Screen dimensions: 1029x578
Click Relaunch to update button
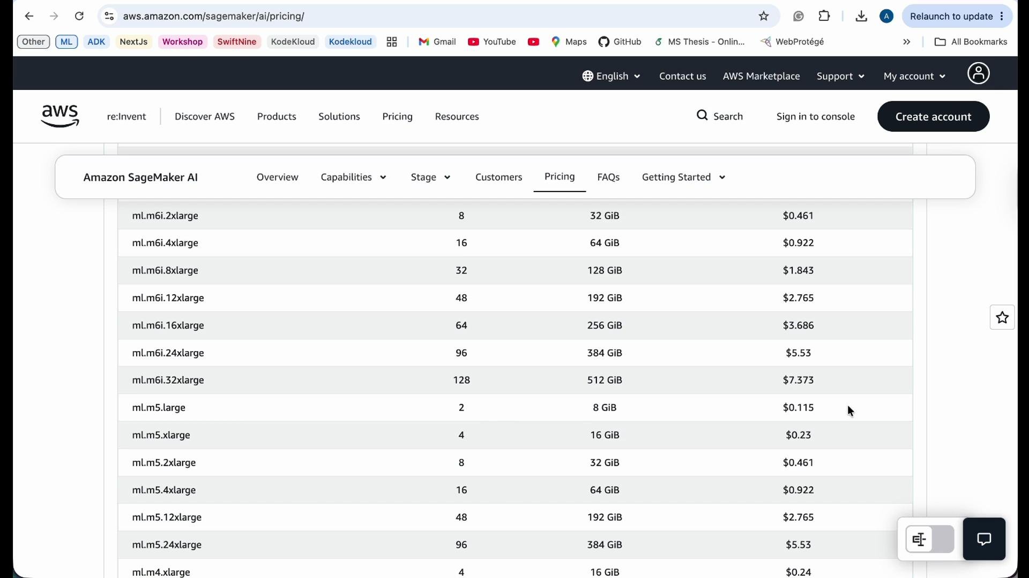point(957,17)
